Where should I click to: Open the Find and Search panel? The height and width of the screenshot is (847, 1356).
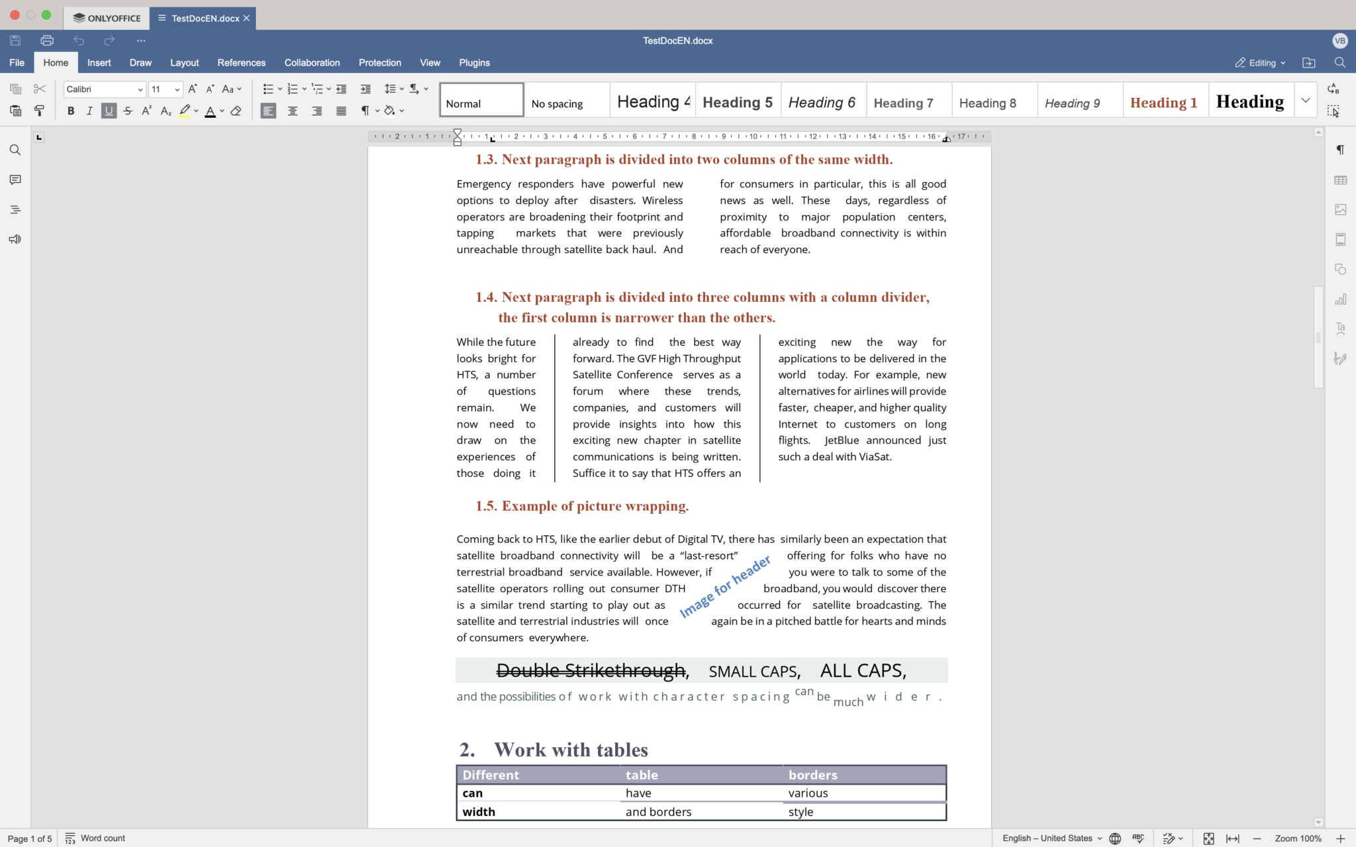15,150
